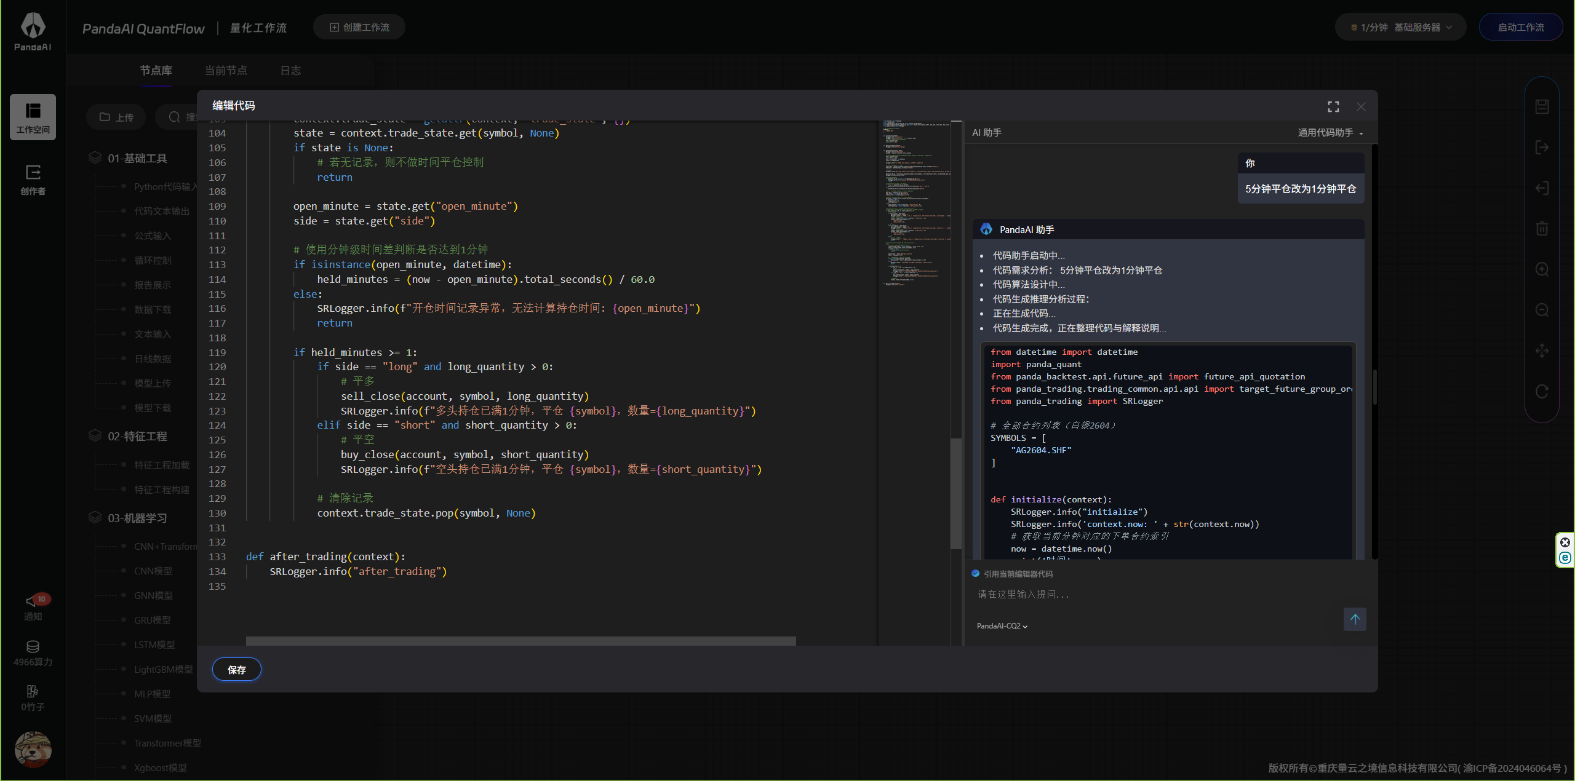Viewport: 1575px width, 781px height.
Task: Select the Xgboost模型 node
Action: click(x=161, y=767)
